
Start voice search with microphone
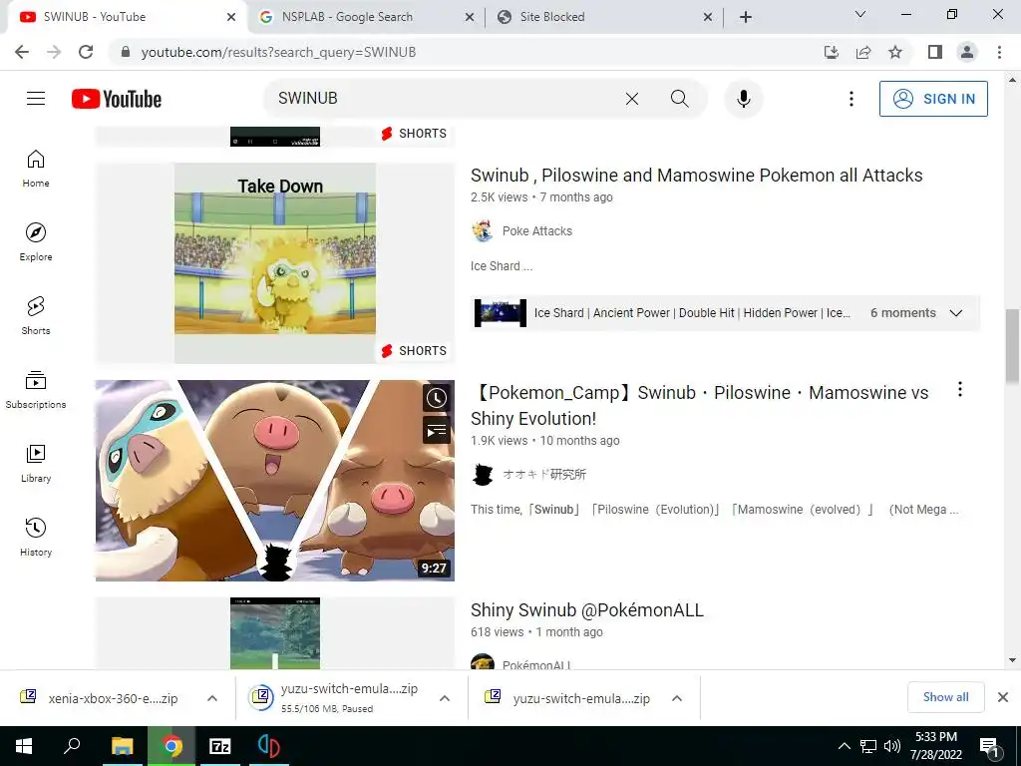(x=743, y=99)
